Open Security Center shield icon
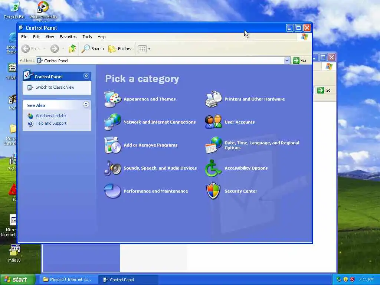380x285 pixels. point(213,191)
